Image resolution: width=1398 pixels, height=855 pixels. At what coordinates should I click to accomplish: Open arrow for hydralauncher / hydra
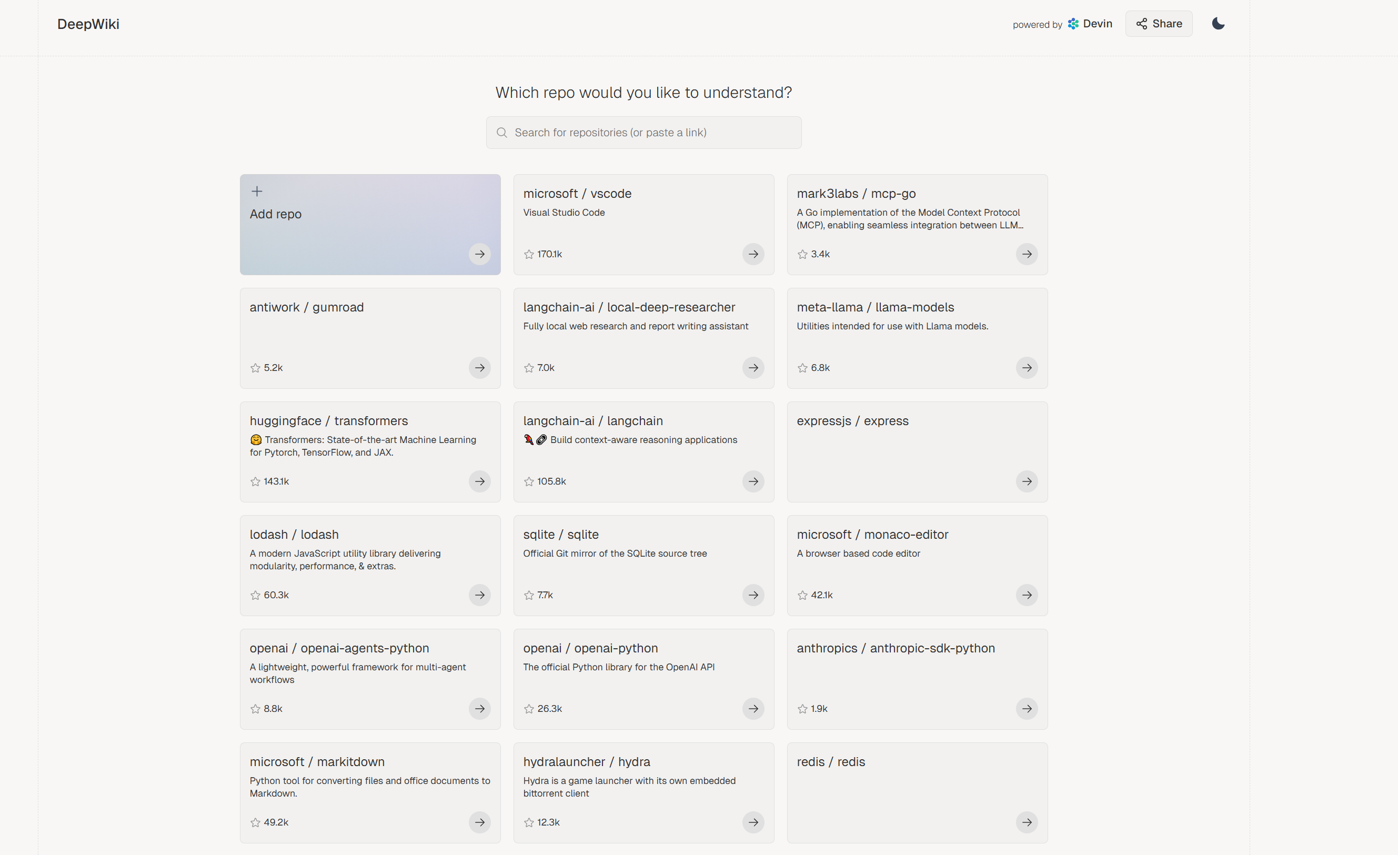753,822
